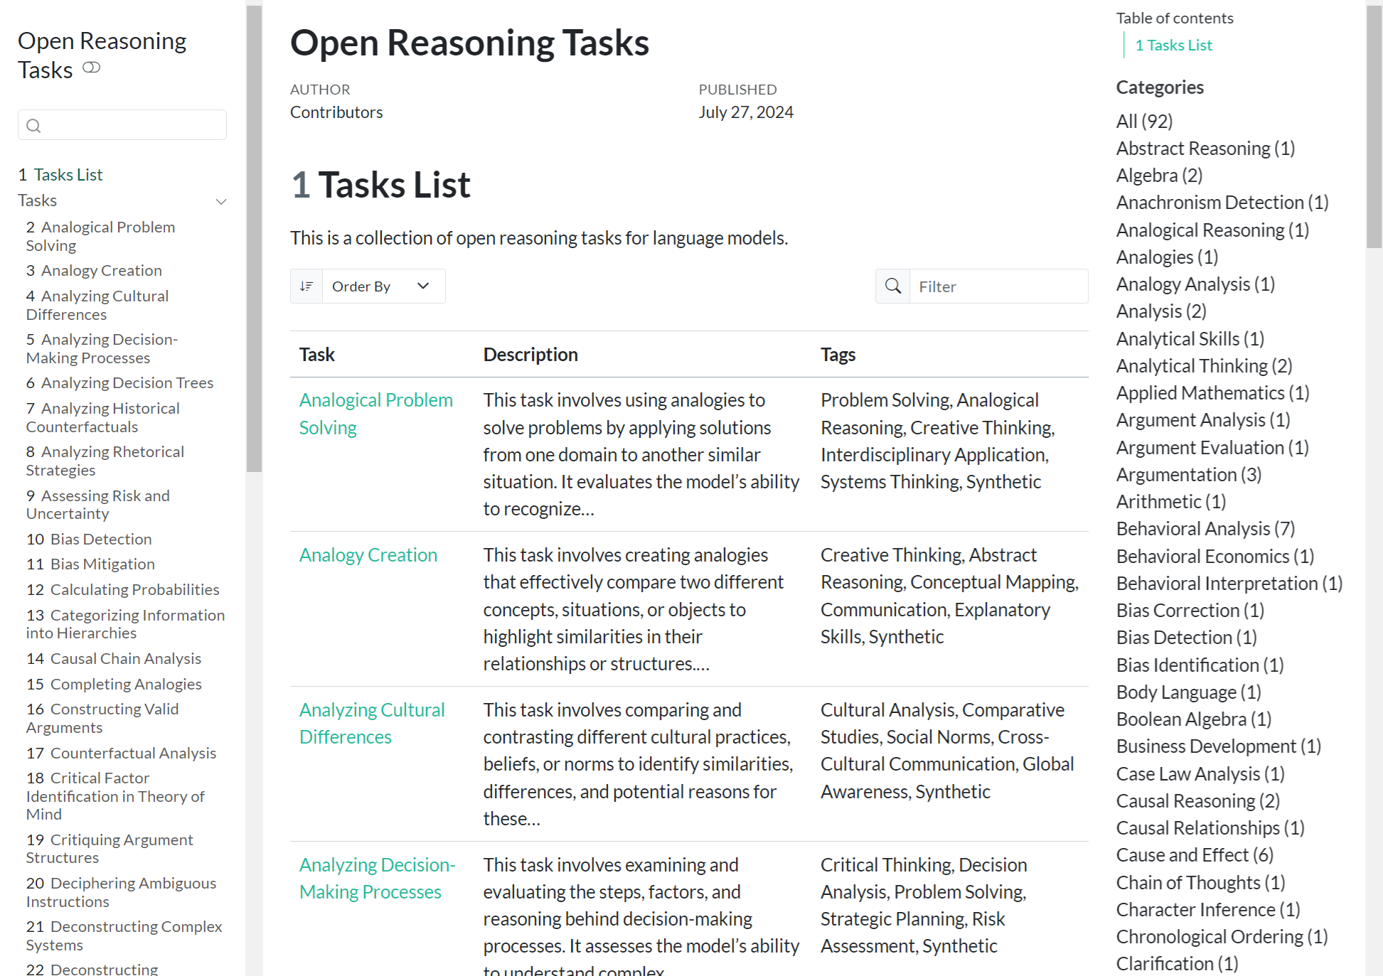This screenshot has width=1383, height=976.
Task: Select sidebar item 17 Counterfactual Analysis
Action: 121,753
